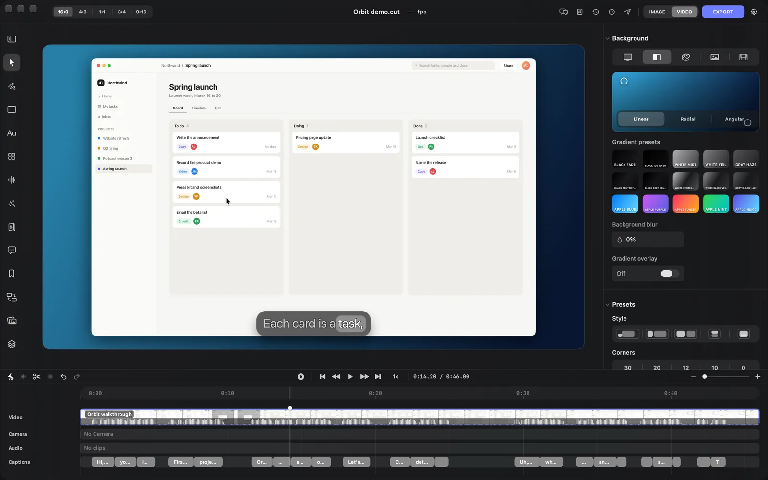The height and width of the screenshot is (480, 768).
Task: Choose the first Style preset layout
Action: (627, 334)
